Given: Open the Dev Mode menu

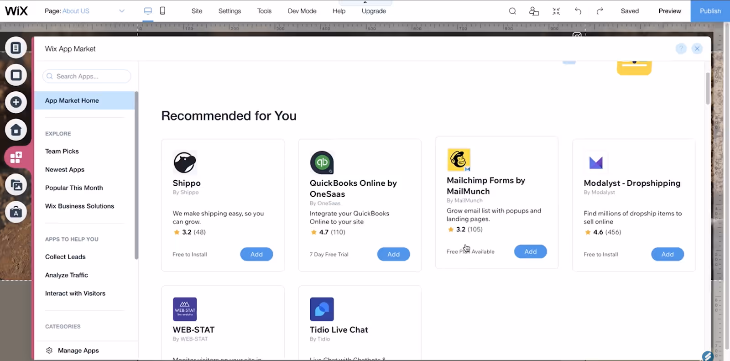Looking at the screenshot, I should click(x=302, y=11).
